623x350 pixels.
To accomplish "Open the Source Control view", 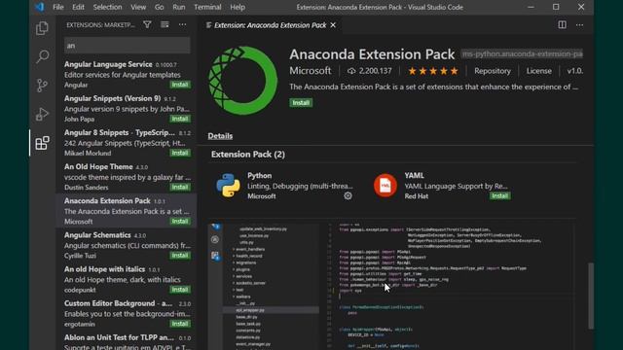I will click(x=42, y=86).
